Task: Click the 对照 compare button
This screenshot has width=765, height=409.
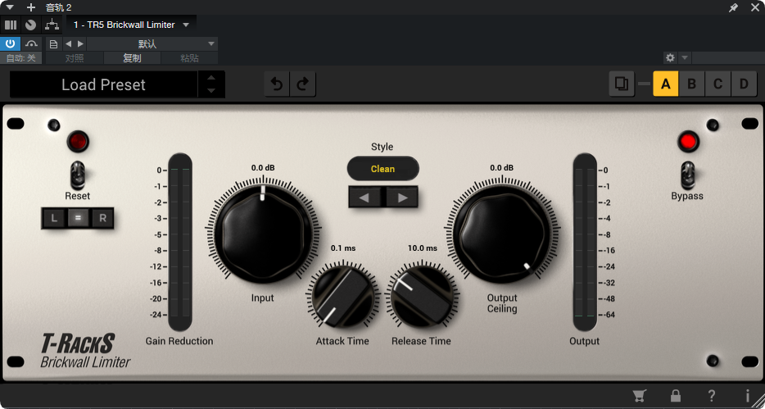Action: [75, 58]
